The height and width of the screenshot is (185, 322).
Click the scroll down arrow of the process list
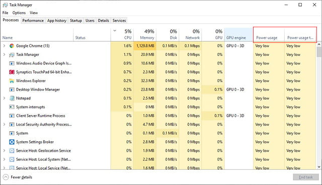[319, 167]
